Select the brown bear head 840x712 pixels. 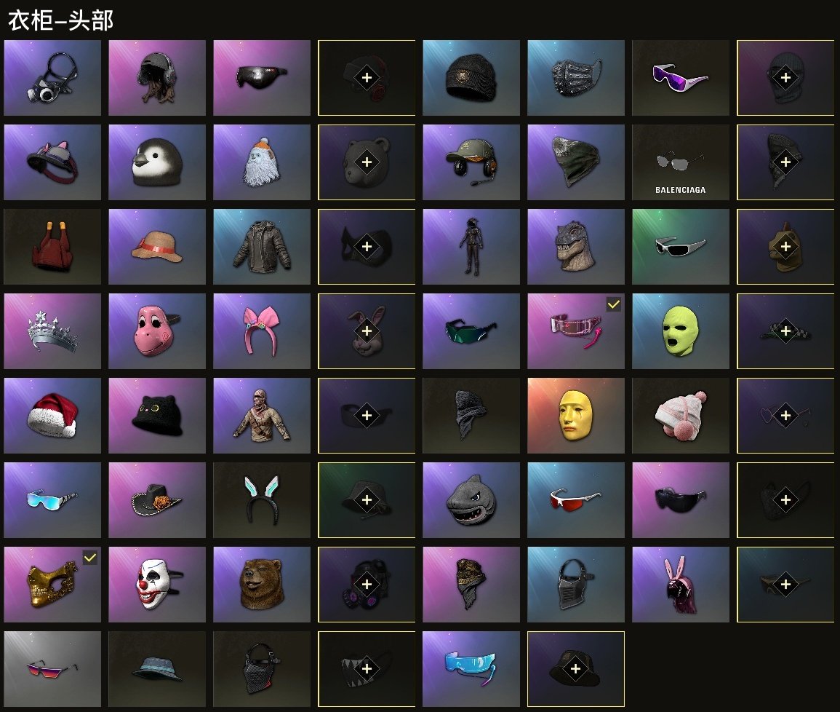(261, 585)
